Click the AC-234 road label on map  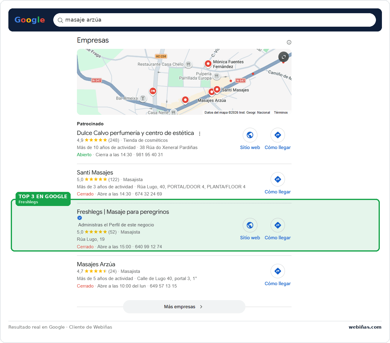point(161,56)
